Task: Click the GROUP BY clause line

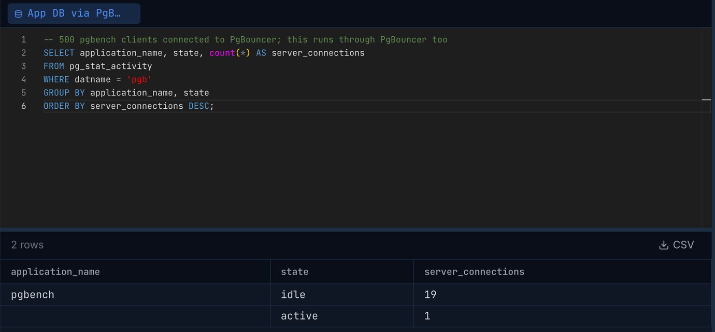Action: tap(126, 93)
